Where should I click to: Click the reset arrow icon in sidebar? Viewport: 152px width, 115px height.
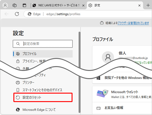18,97
